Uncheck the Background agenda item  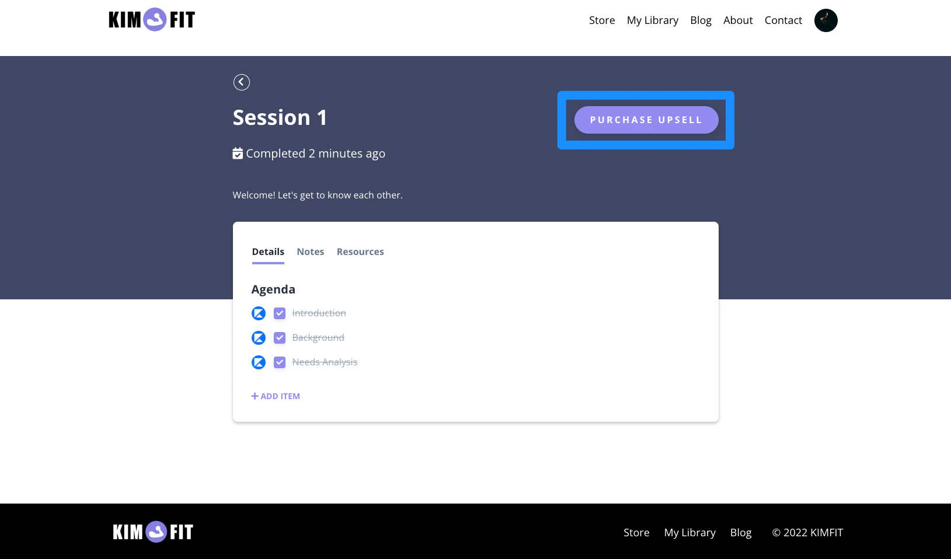[x=280, y=338]
